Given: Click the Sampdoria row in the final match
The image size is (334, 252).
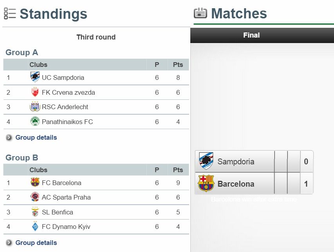Looking at the screenshot, I should click(236, 162).
